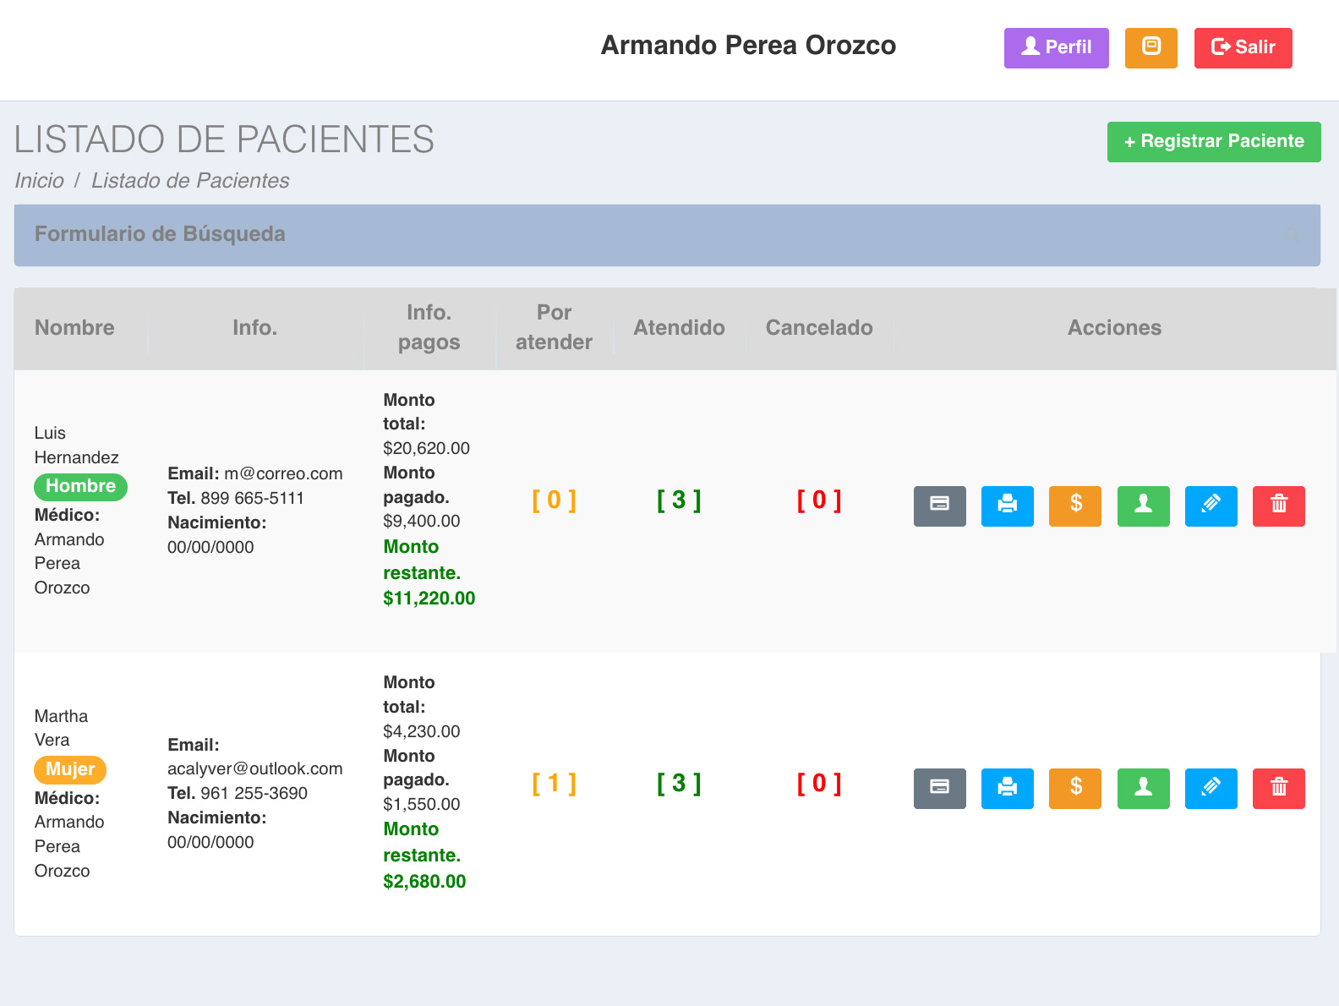Open payments dollar icon for Martha Vera
The image size is (1339, 1006).
1074,788
